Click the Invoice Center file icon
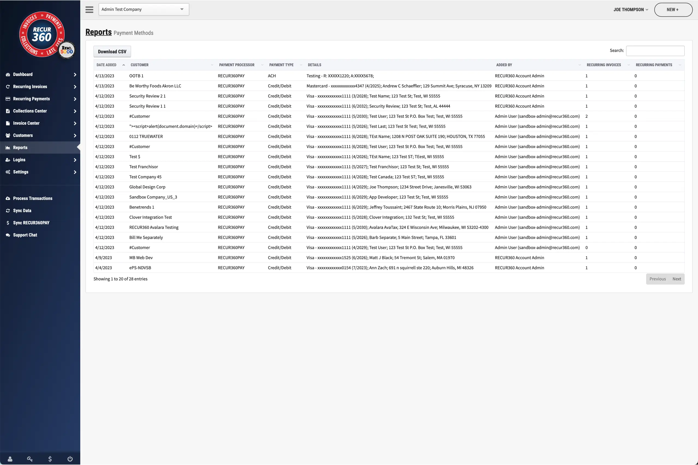 tap(8, 123)
